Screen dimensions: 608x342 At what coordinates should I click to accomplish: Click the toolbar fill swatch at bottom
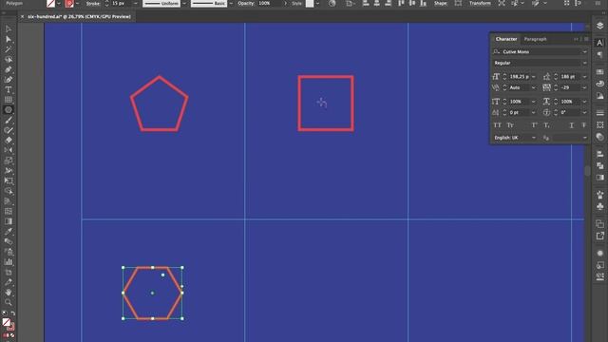pyautogui.click(x=7, y=322)
